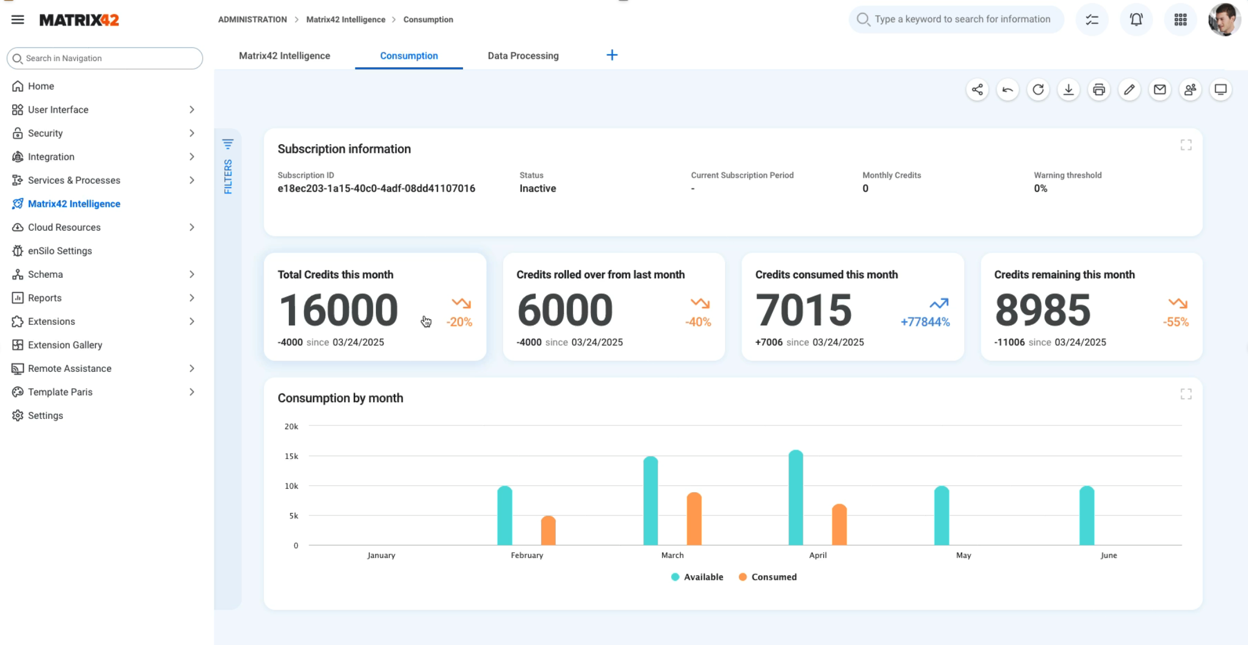
Task: Click June teal Available bar
Action: click(1087, 515)
